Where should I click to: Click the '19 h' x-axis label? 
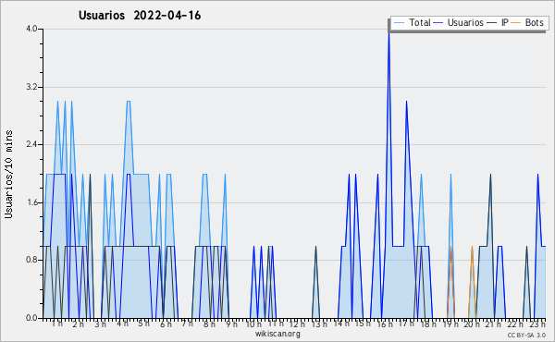click(450, 324)
